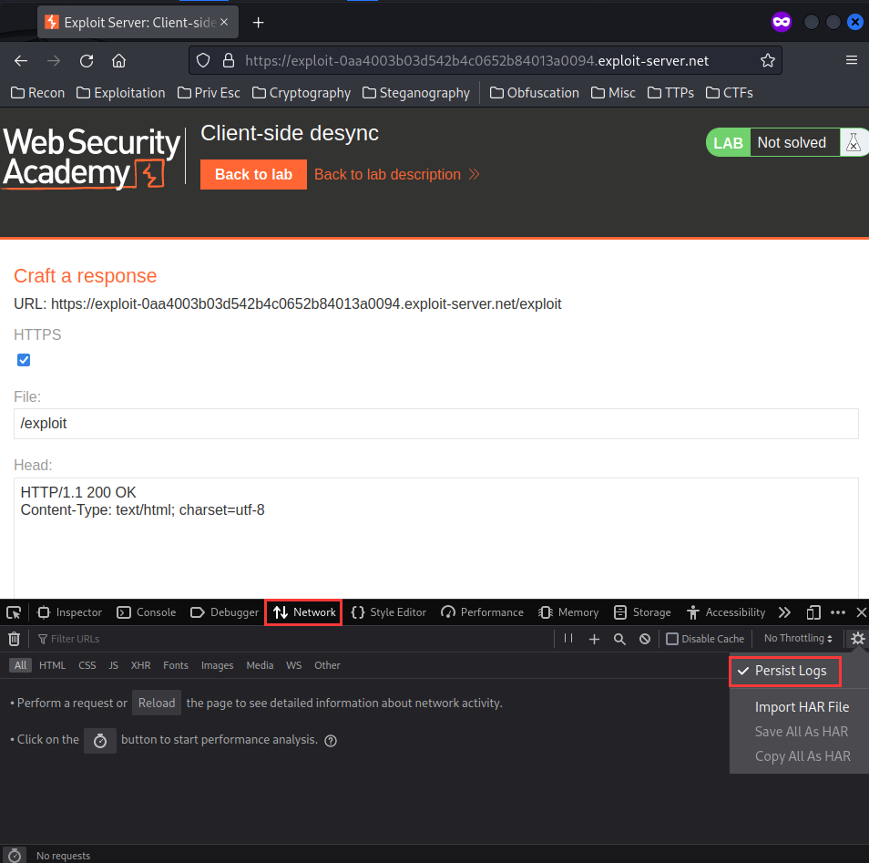This screenshot has height=863, width=869.
Task: Click the File path input field
Action: click(436, 424)
